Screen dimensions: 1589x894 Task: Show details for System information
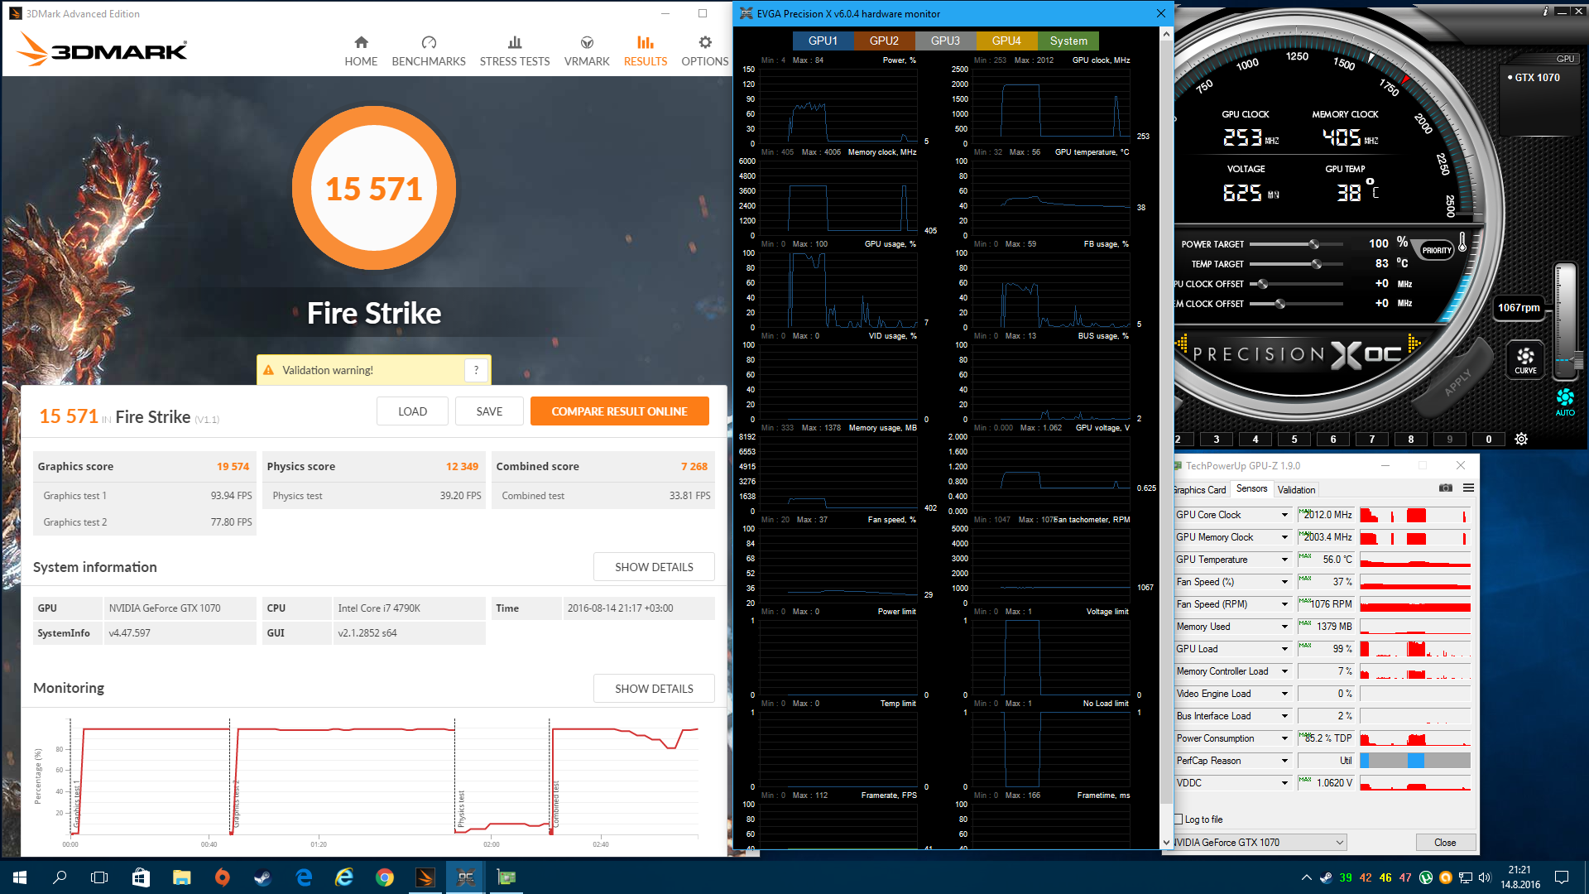pyautogui.click(x=654, y=567)
